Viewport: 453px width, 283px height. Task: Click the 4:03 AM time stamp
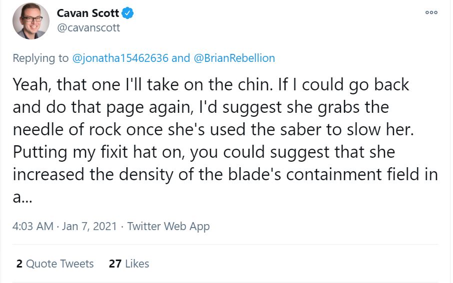pyautogui.click(x=32, y=226)
